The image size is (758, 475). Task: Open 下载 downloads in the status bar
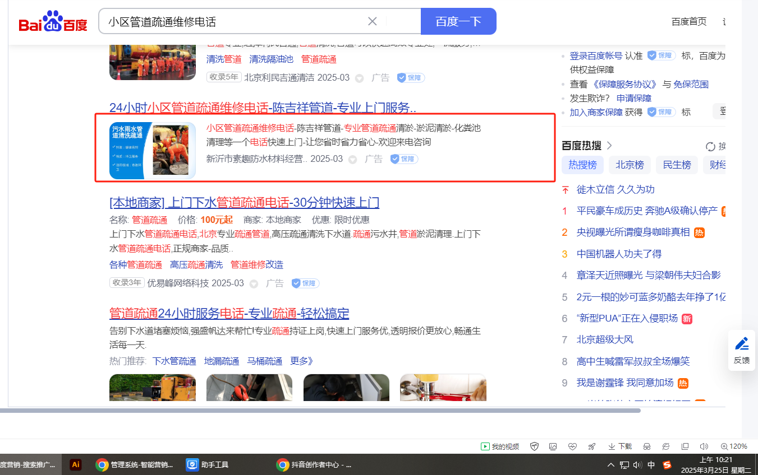(x=620, y=446)
